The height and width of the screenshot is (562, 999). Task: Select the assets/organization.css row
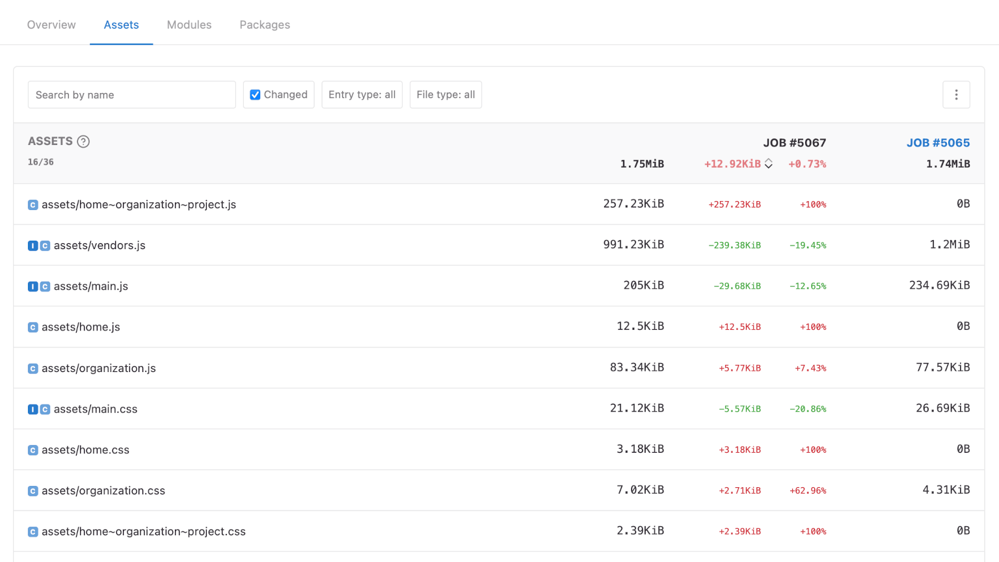coord(103,490)
